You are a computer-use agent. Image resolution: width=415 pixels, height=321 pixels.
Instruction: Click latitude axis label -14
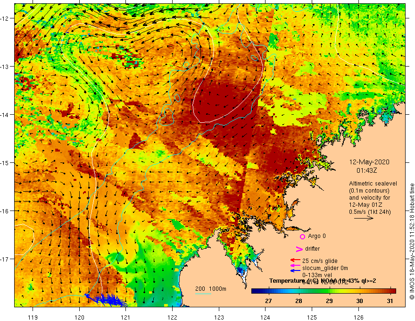[4, 115]
